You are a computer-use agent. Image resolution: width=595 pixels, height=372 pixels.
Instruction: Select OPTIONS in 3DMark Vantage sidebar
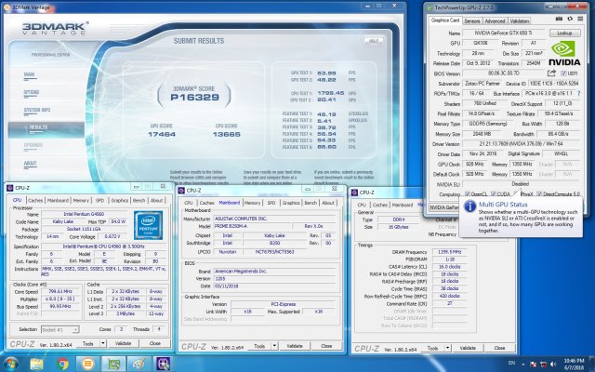click(33, 92)
